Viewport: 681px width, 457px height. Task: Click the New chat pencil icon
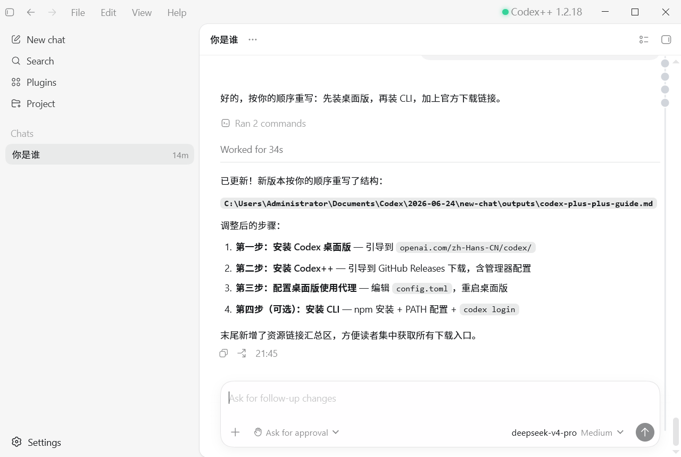pyautogui.click(x=16, y=39)
